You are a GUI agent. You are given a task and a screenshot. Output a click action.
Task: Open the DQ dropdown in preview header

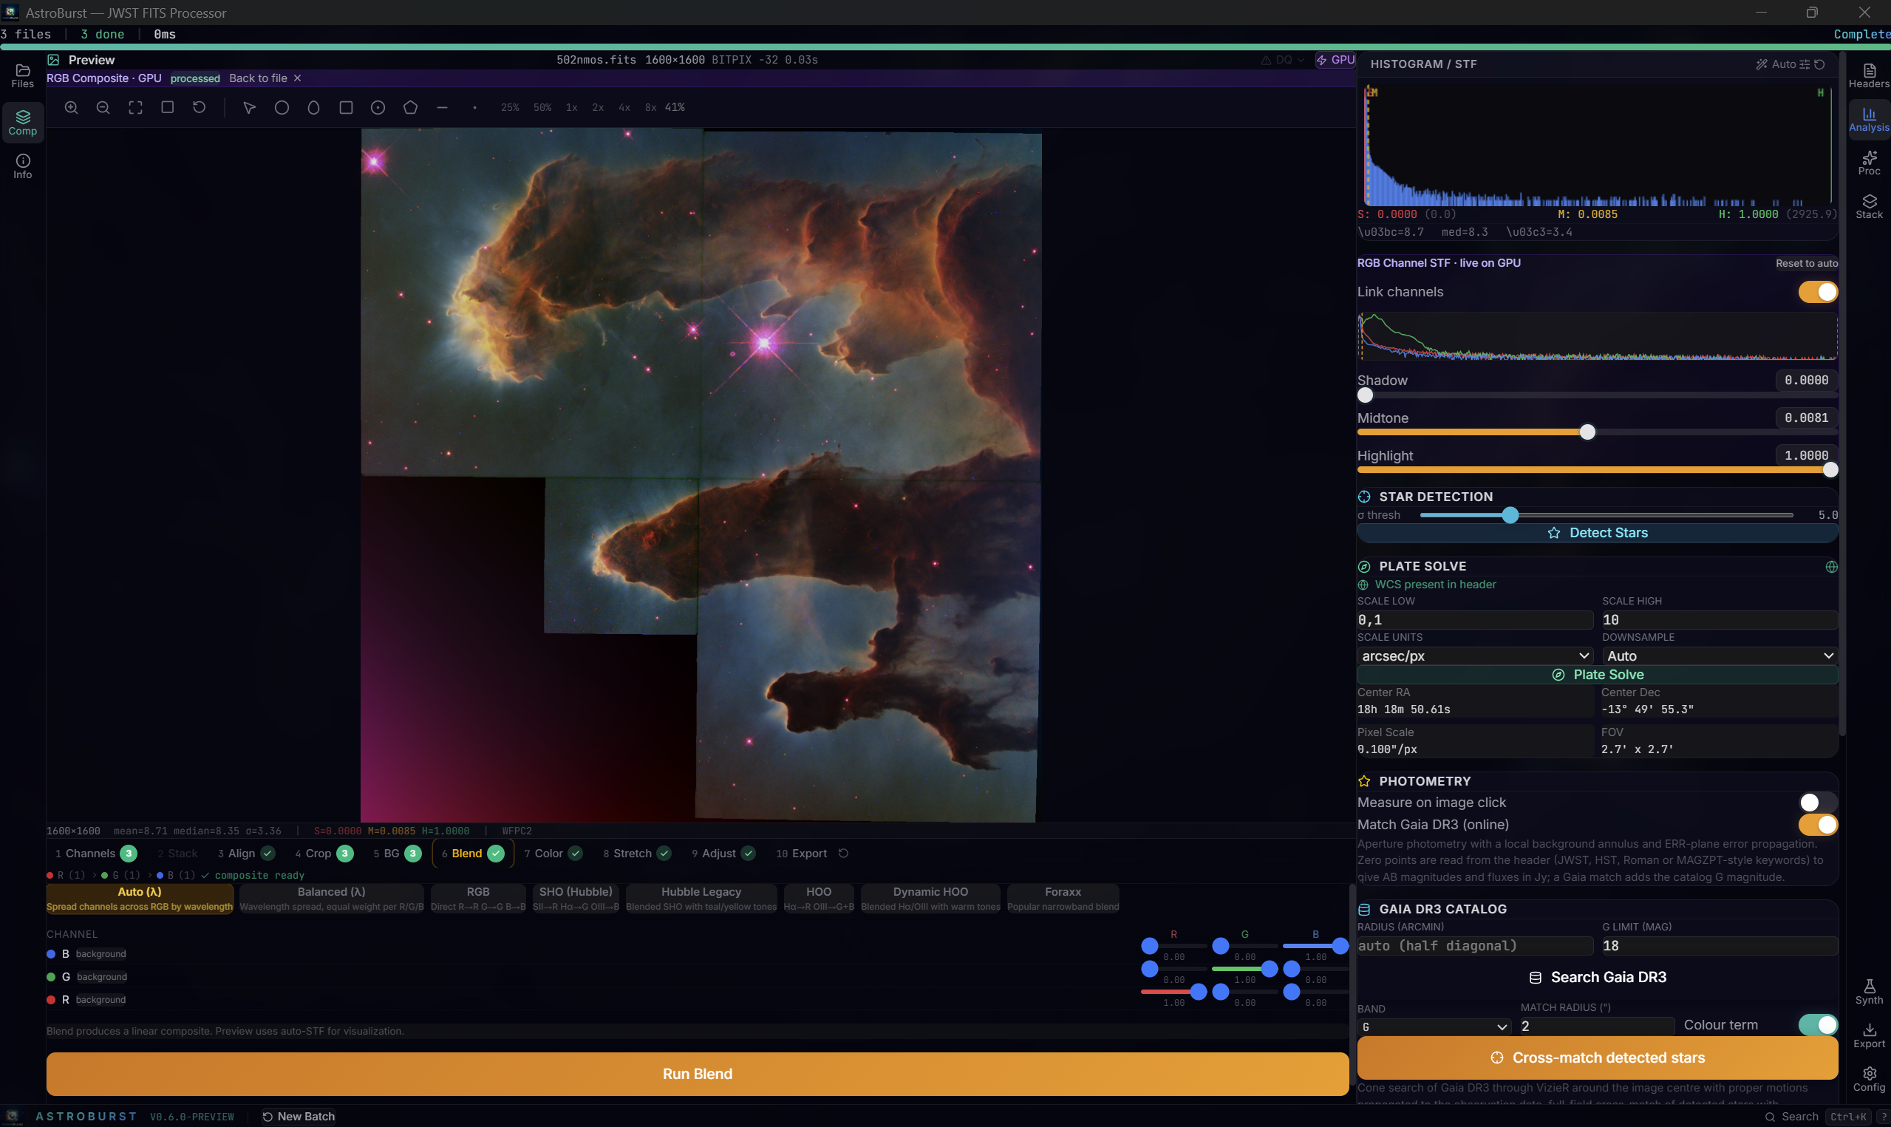1283,60
